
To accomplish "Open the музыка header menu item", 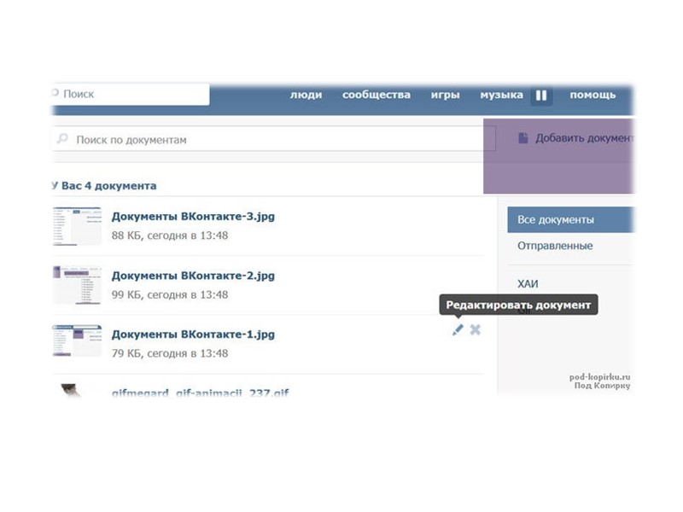I will (502, 95).
